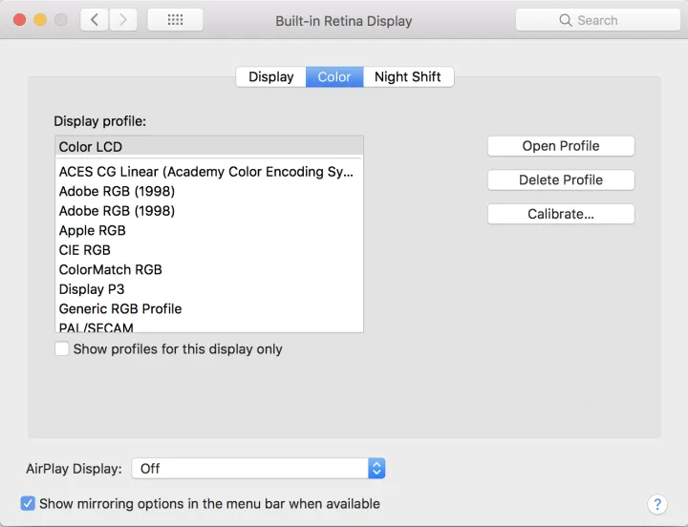
Task: Enable Show profiles for this display only
Action: (x=62, y=349)
